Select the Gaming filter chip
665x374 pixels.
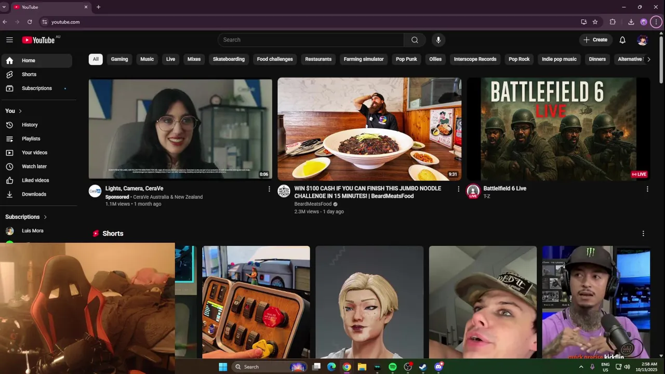tap(119, 59)
